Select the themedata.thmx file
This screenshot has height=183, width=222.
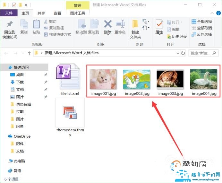coord(70,118)
